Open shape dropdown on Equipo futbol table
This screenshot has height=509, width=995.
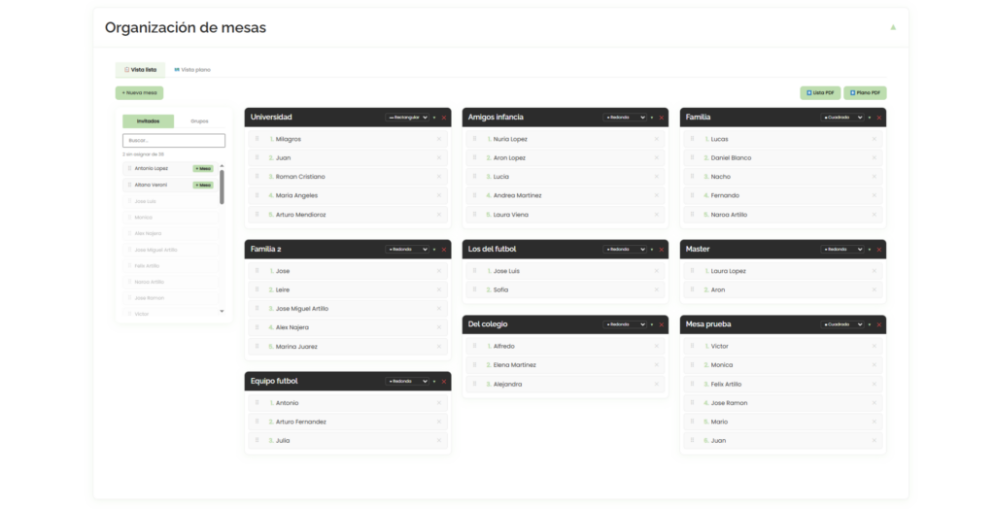[x=407, y=382]
